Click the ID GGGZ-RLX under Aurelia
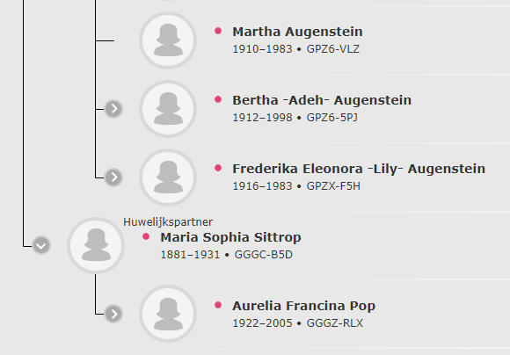 click(x=335, y=323)
